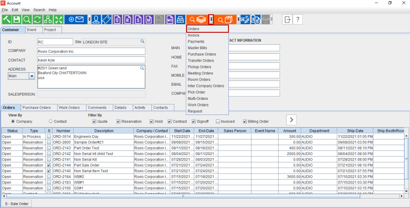
Task: Click the purple Q document icon
Action: click(x=117, y=19)
